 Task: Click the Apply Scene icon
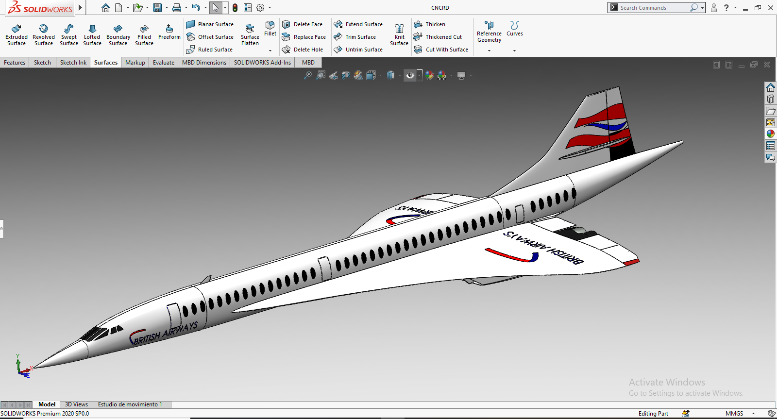tap(442, 75)
